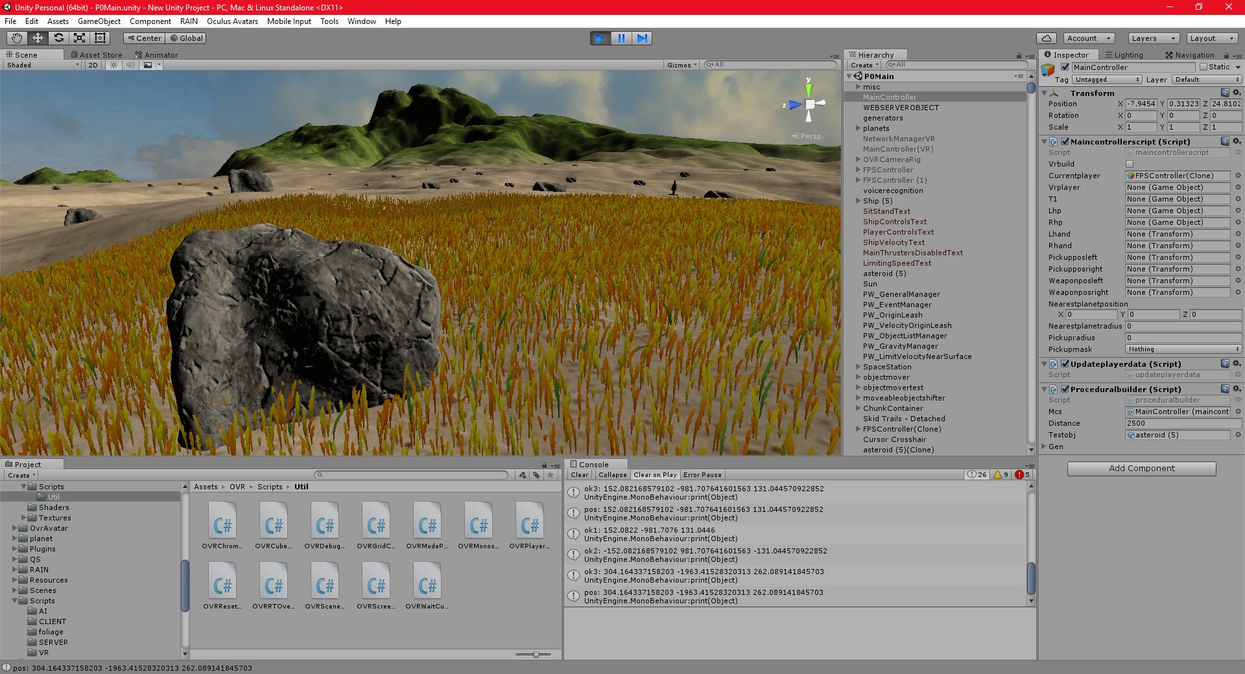Image resolution: width=1245 pixels, height=674 pixels.
Task: Toggle info message filter in Console
Action: click(977, 475)
